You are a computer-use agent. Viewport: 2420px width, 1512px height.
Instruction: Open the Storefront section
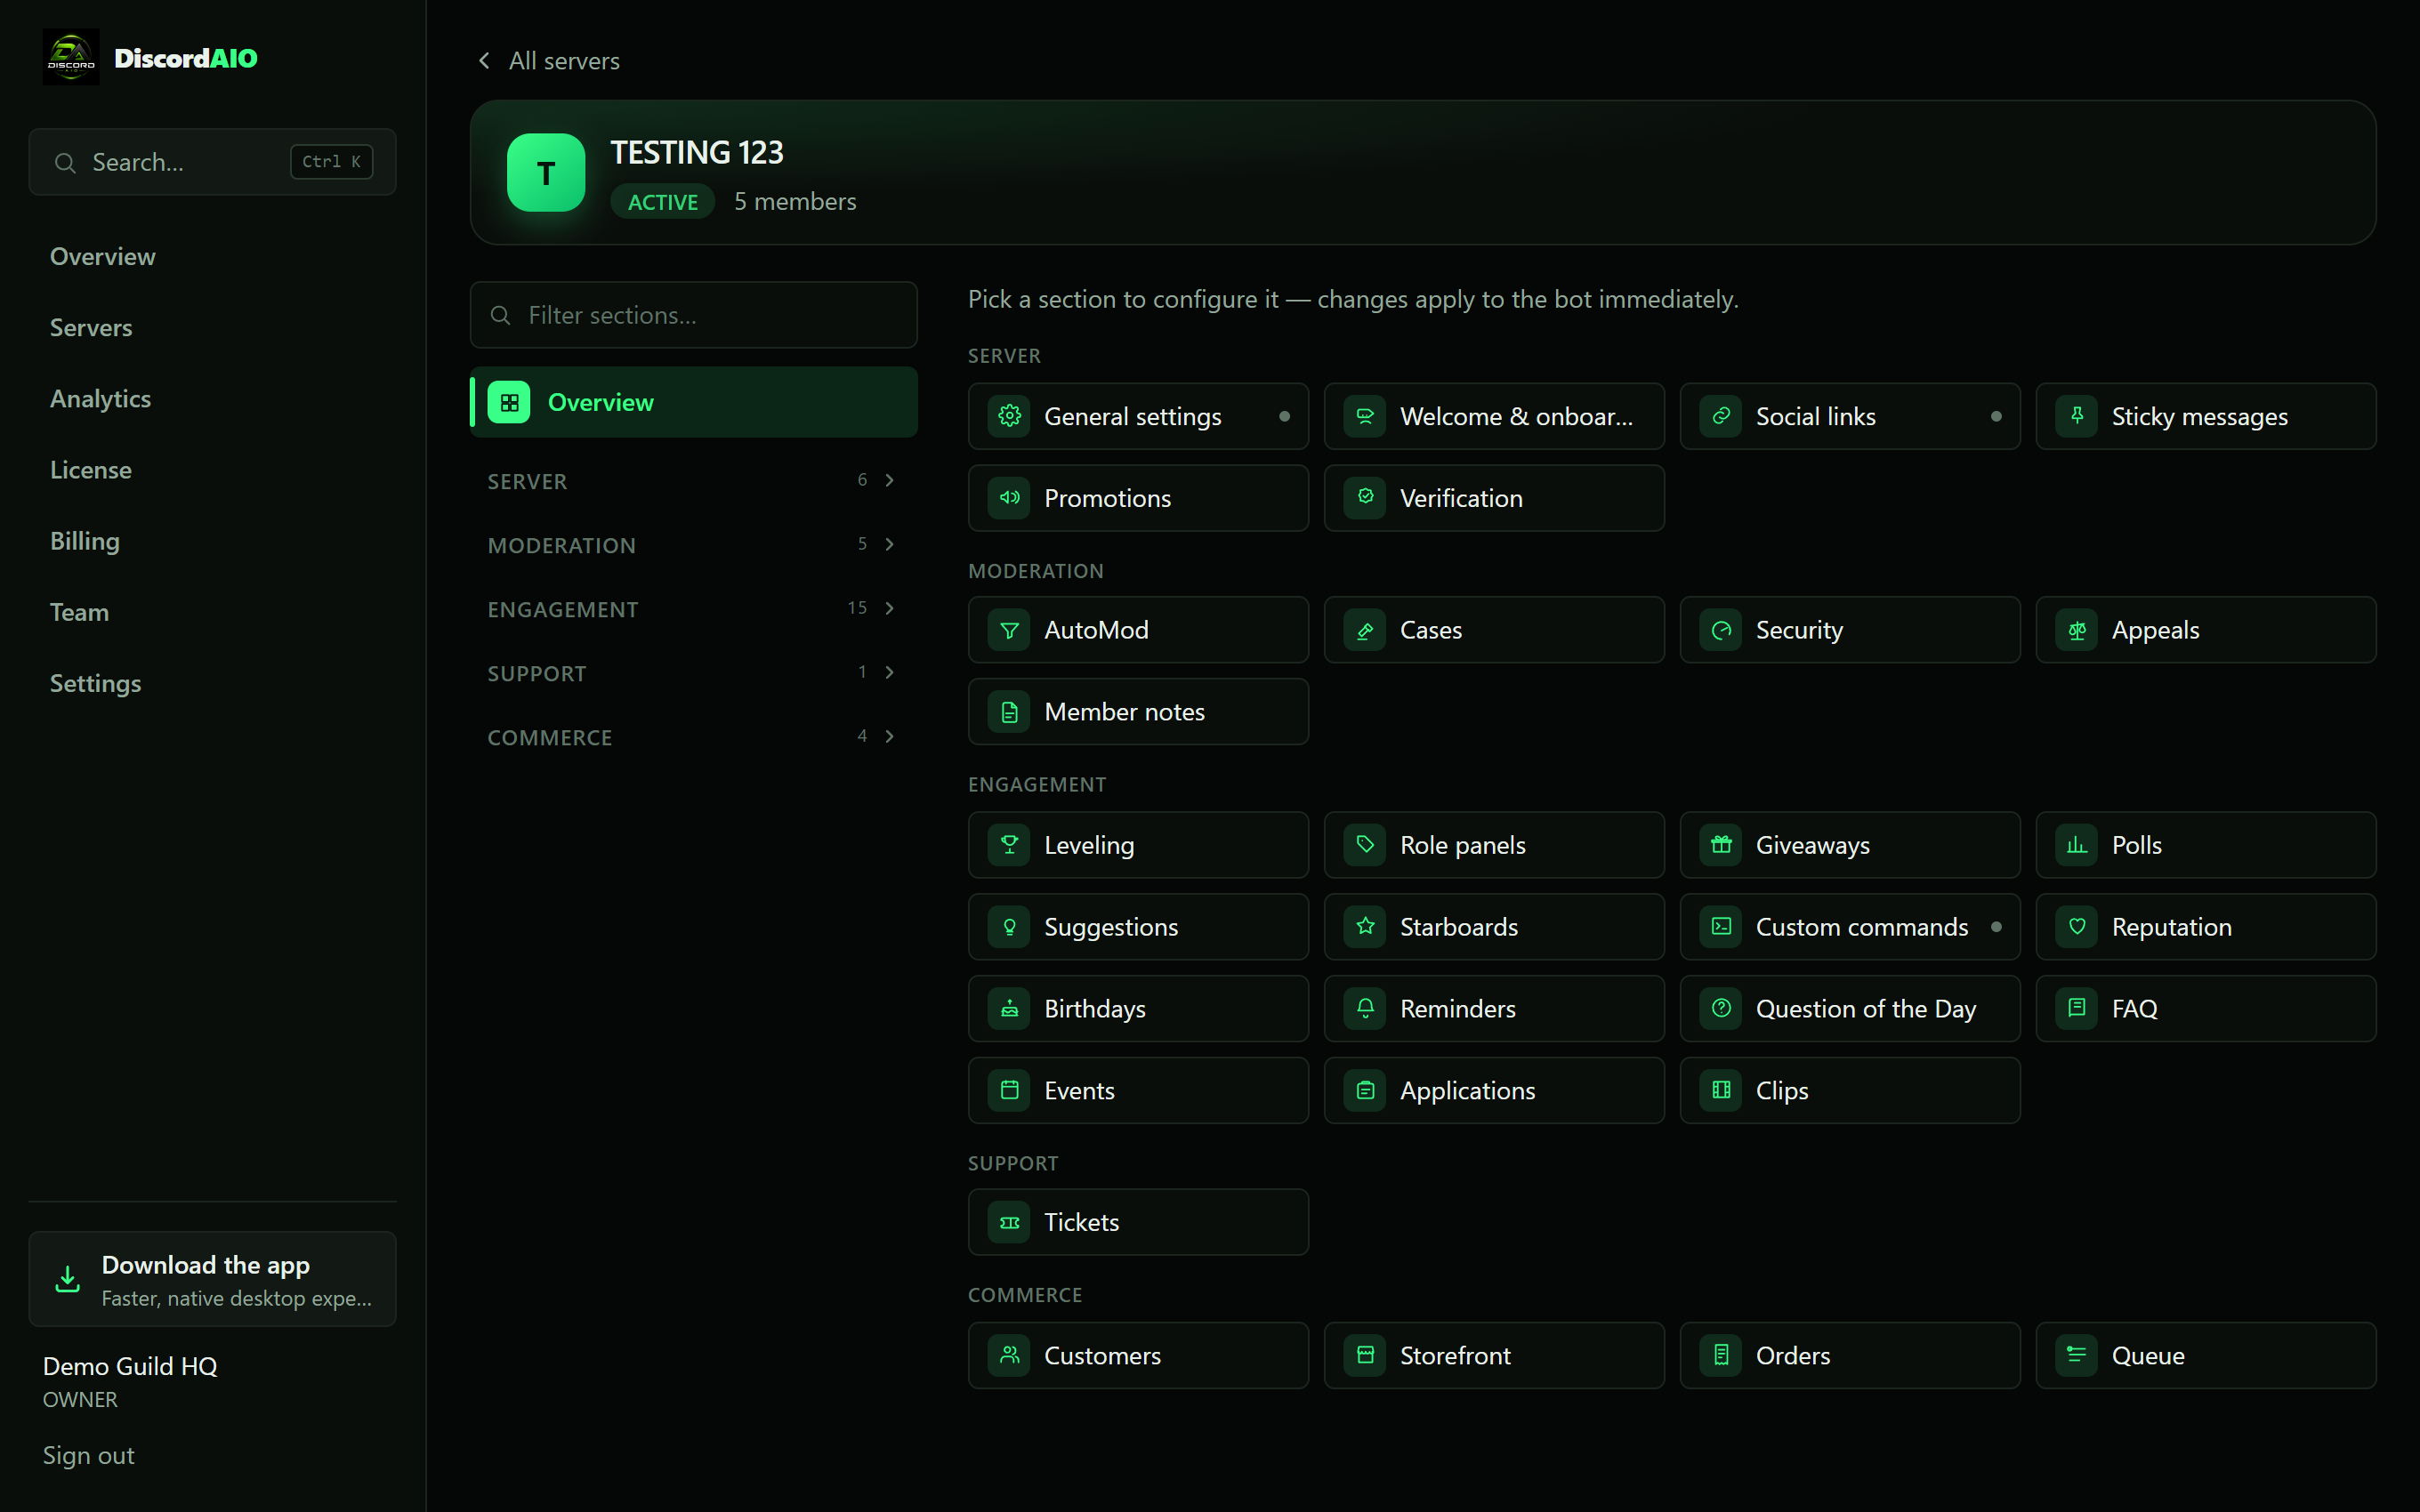[x=1494, y=1356]
